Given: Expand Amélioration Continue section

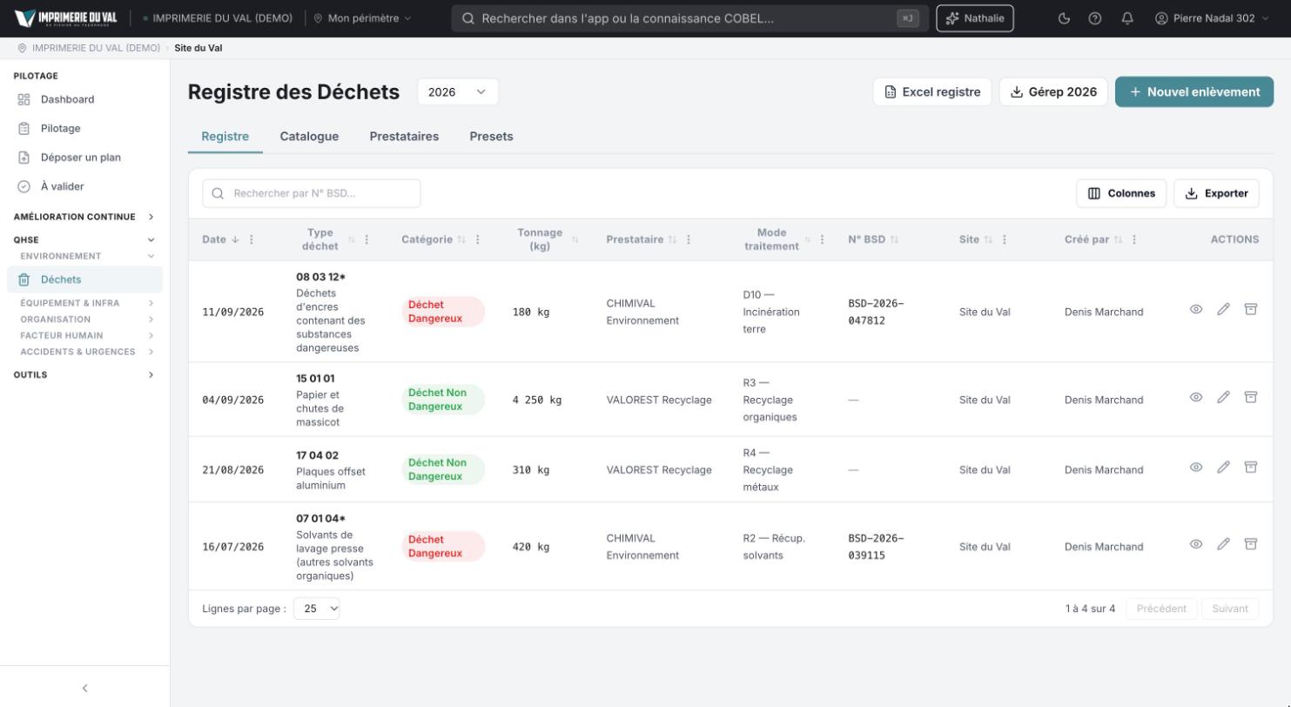Looking at the screenshot, I should pos(84,217).
